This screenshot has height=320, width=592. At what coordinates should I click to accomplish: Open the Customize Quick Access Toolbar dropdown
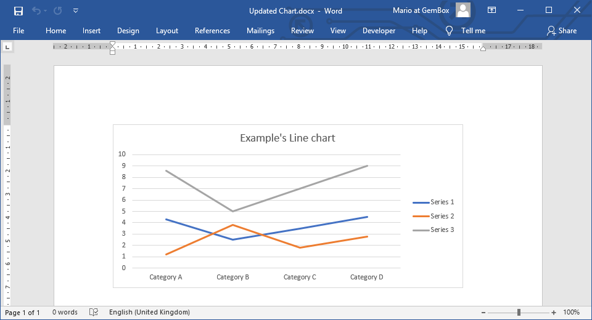tap(75, 10)
